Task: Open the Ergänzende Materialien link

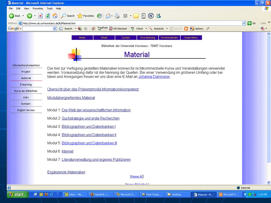Action: point(66,172)
